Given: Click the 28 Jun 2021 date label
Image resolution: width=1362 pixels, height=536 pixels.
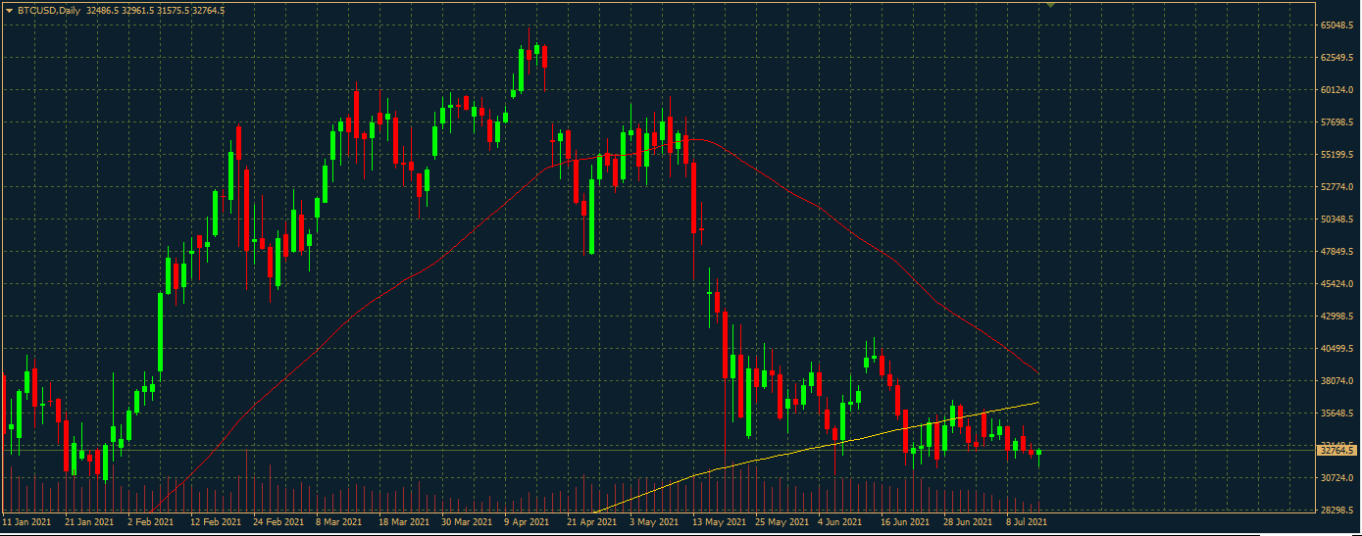Looking at the screenshot, I should click(969, 523).
